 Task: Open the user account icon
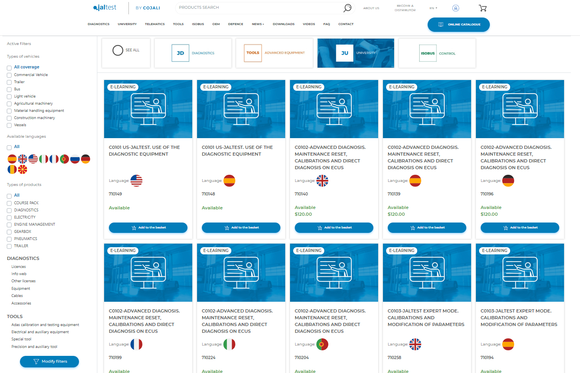pos(456,8)
